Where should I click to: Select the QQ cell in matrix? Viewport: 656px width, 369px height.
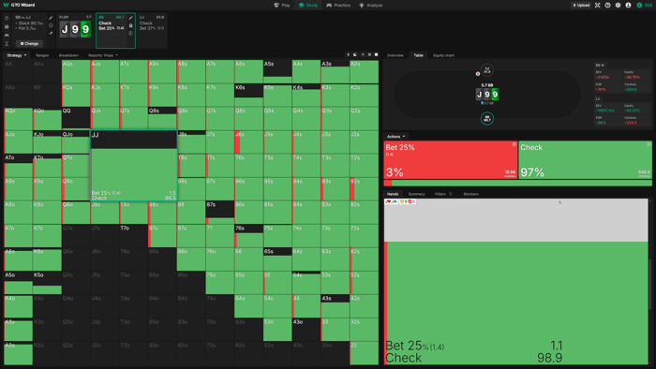coord(76,118)
